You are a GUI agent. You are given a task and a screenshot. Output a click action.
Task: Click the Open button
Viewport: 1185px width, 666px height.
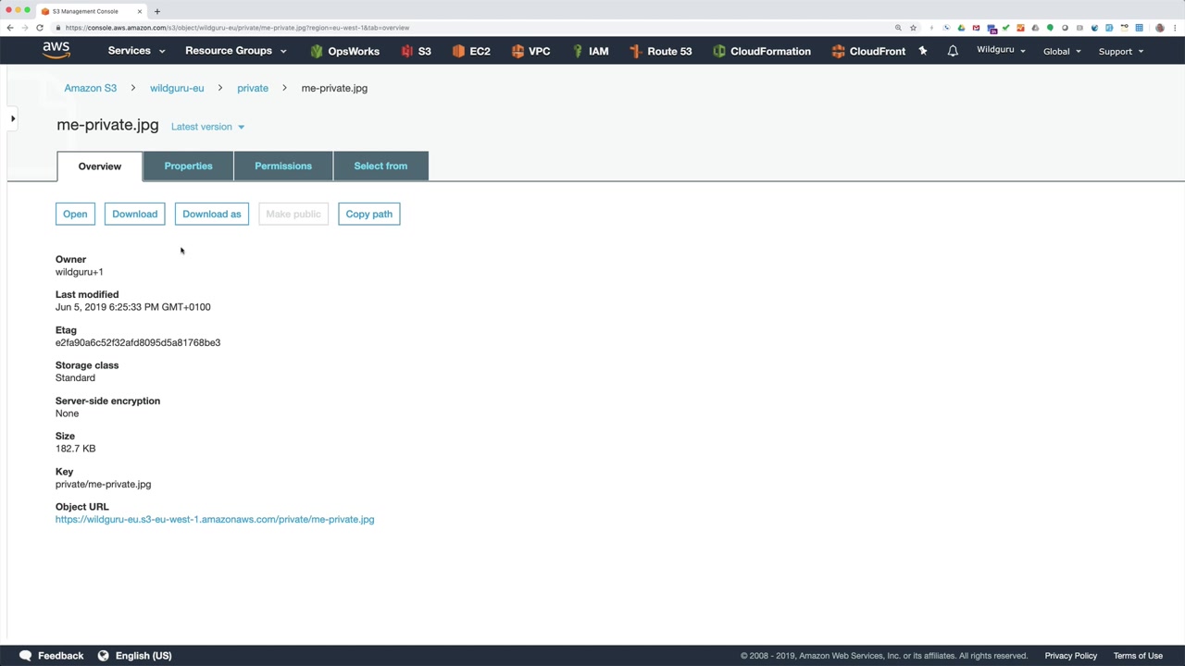click(75, 214)
